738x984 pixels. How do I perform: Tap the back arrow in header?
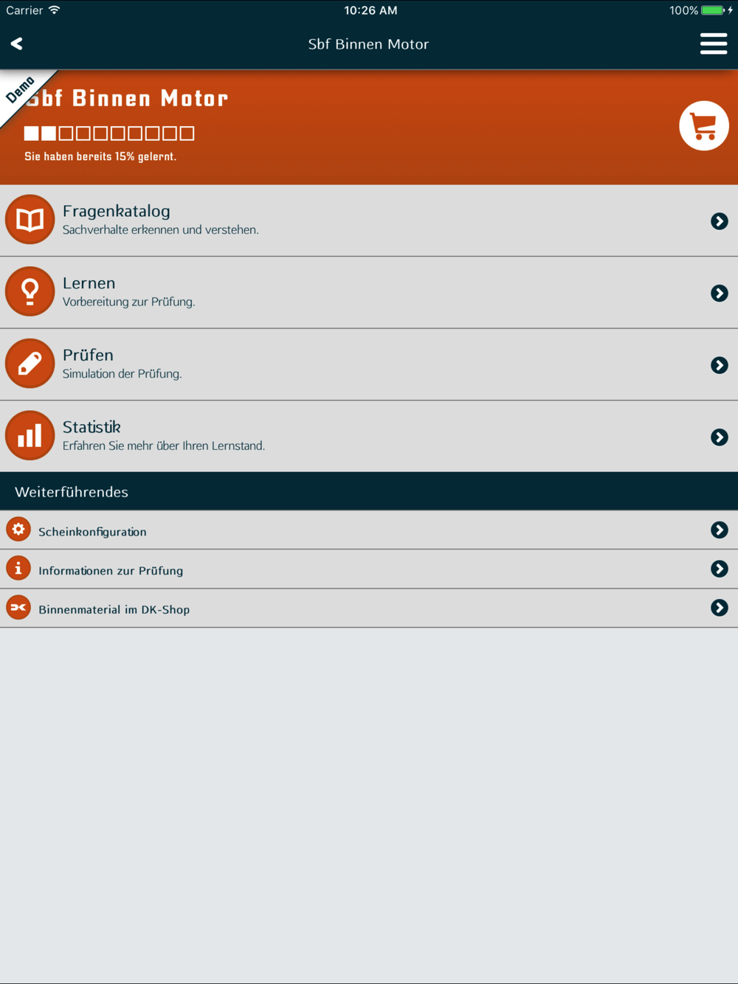pos(17,44)
